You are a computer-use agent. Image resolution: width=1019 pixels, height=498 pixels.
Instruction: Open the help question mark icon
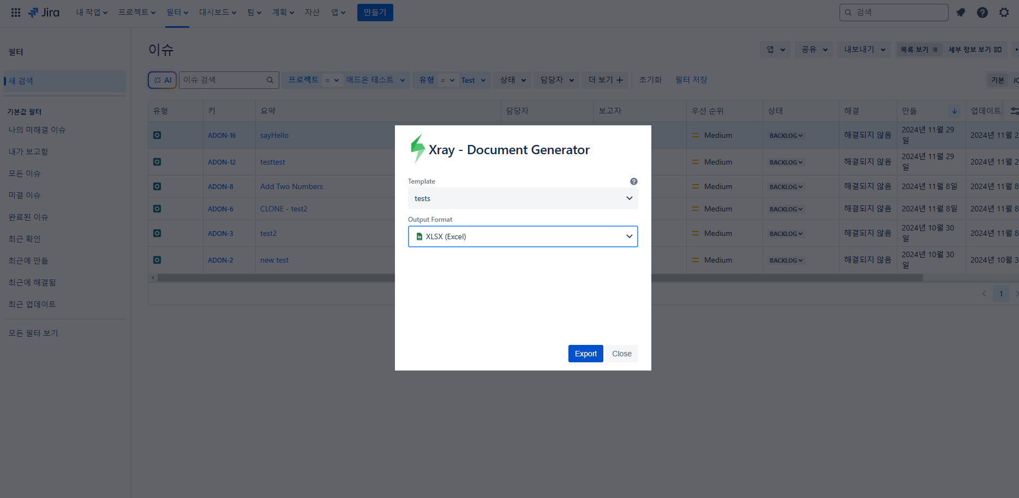coord(982,12)
